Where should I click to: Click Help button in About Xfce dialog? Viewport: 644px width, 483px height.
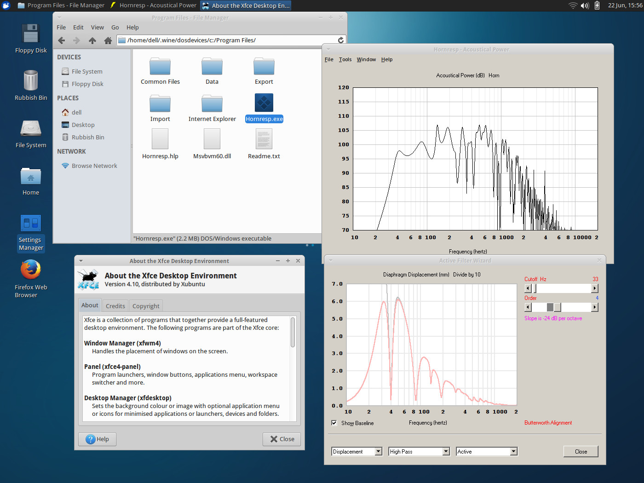(x=97, y=439)
